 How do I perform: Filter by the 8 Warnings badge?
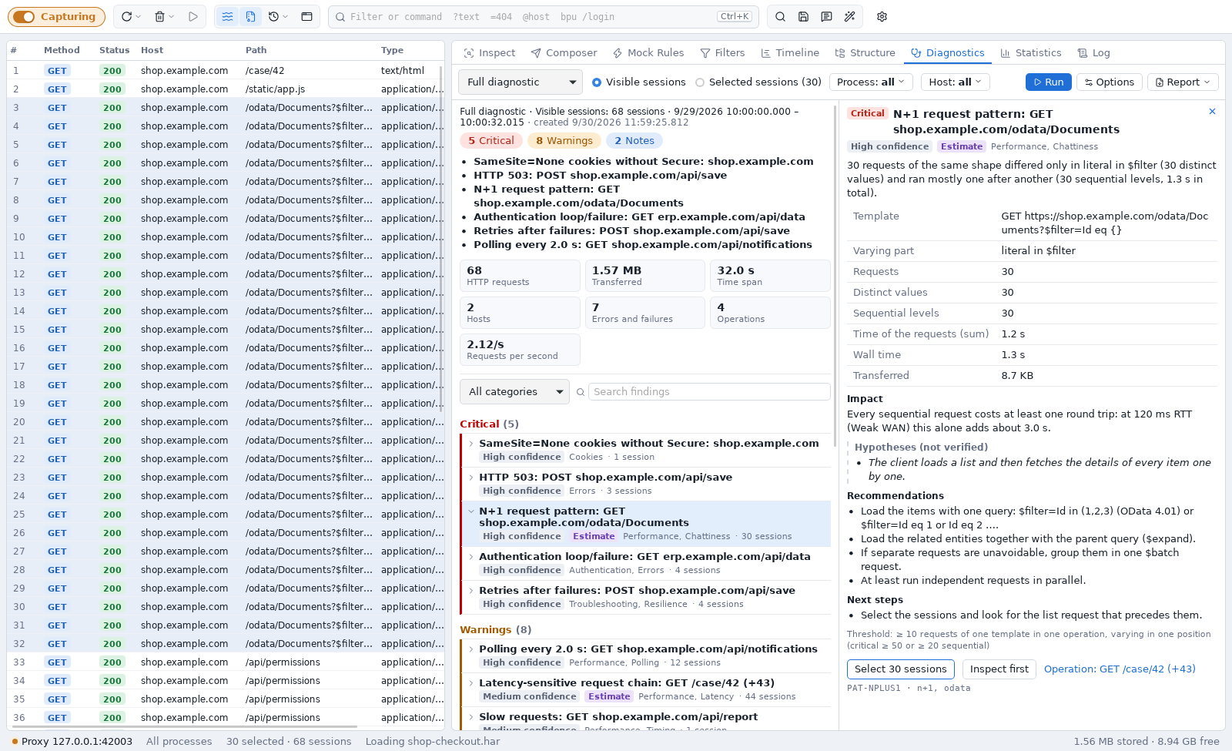click(564, 140)
